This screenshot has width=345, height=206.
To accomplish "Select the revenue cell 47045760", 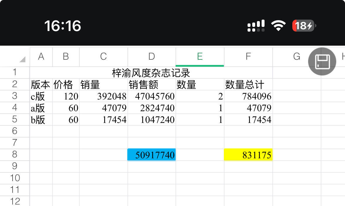I will coord(152,96).
